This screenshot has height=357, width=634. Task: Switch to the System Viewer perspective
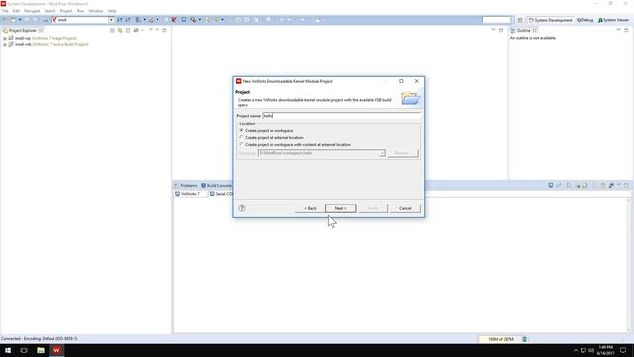[614, 20]
